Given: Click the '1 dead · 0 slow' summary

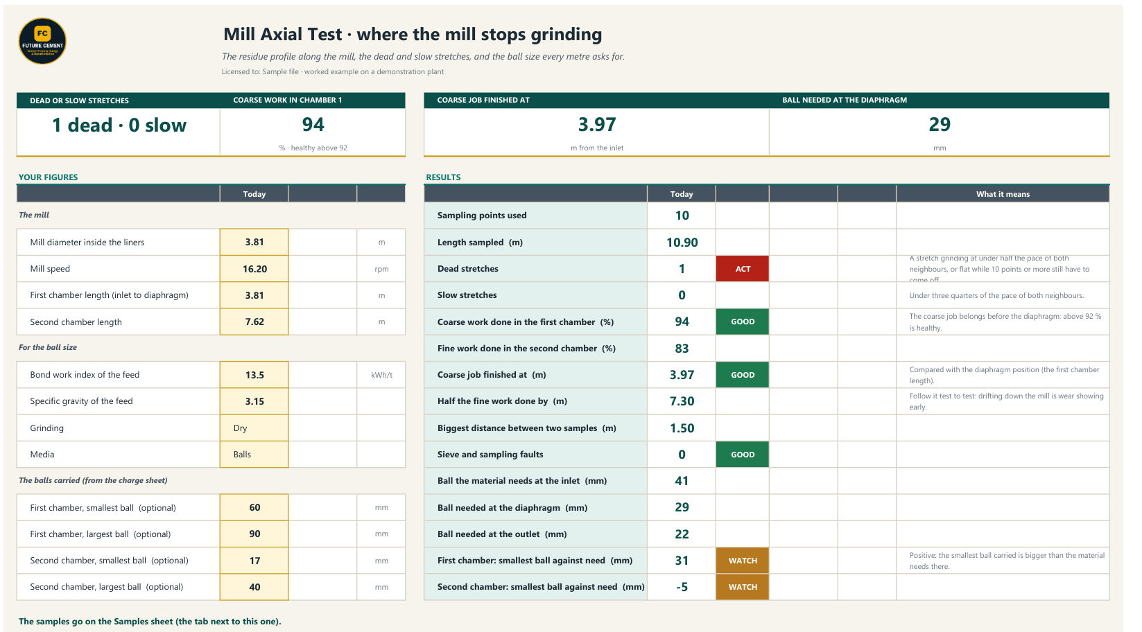Looking at the screenshot, I should (x=119, y=125).
